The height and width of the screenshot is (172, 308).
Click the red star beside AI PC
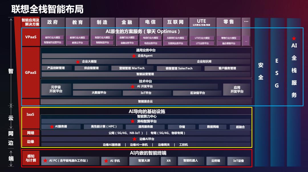(45, 161)
